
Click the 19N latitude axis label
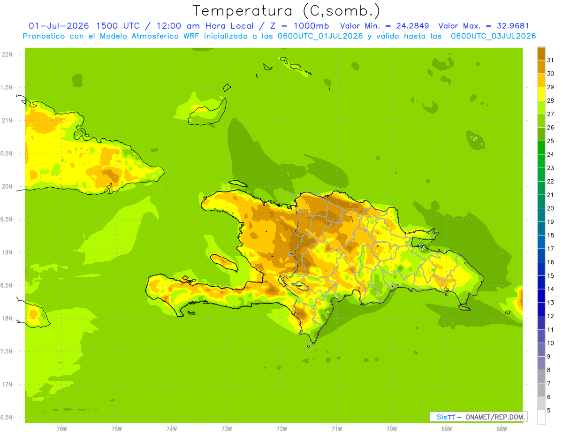coord(7,252)
